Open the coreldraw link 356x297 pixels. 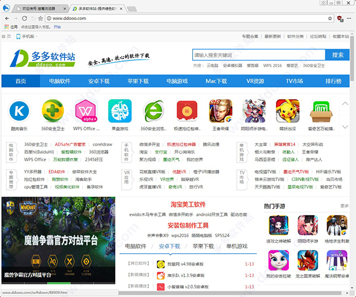[103, 144]
